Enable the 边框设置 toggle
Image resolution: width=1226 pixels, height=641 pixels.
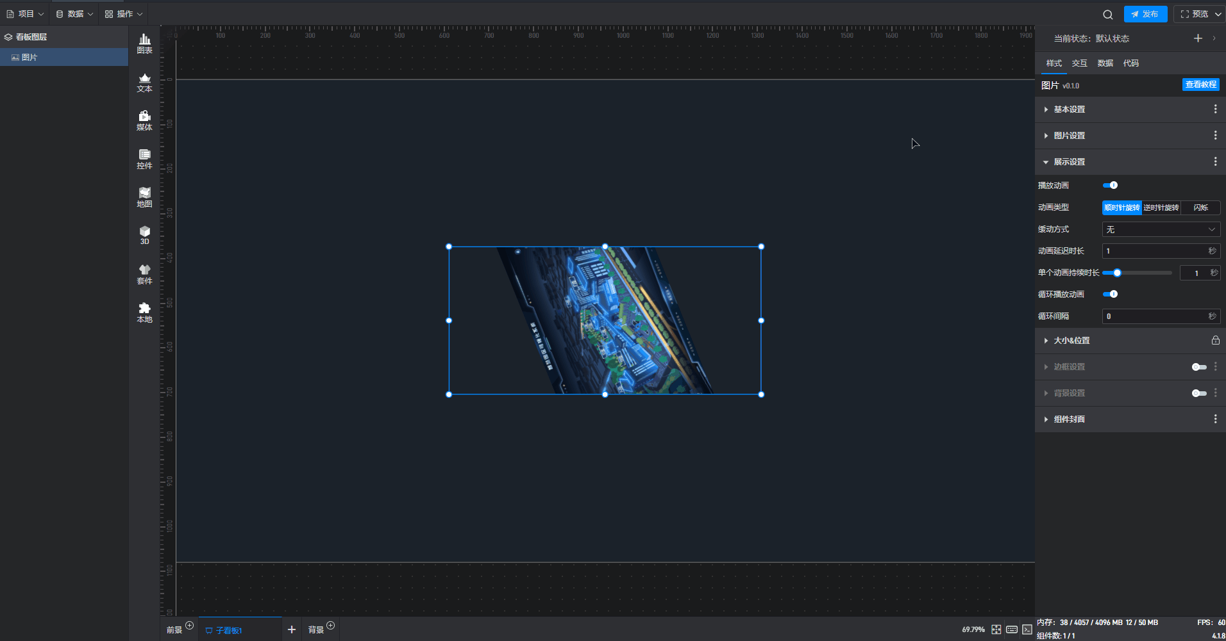(1198, 367)
